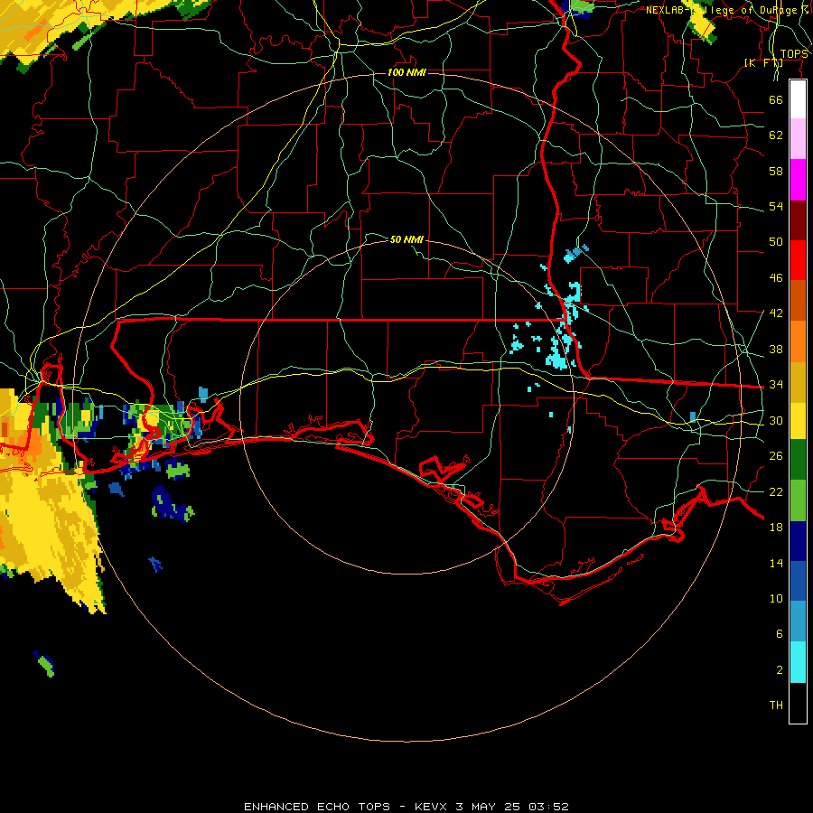Screen dimensions: 813x813
Task: Click the '10' legend value
Action: tap(776, 598)
